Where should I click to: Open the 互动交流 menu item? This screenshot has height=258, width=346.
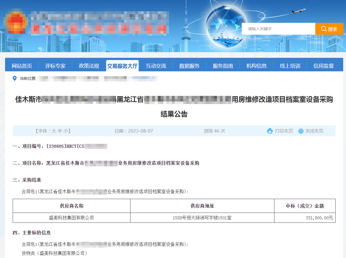pos(156,66)
